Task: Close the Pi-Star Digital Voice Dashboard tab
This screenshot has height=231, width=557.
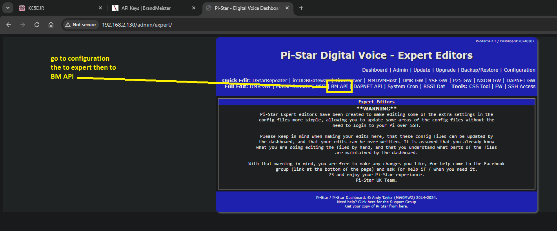Action: [x=286, y=8]
